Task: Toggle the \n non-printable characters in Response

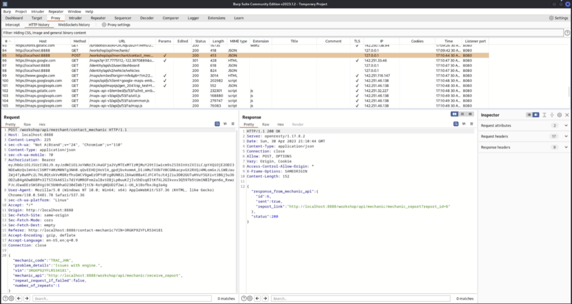Action: tap(463, 123)
